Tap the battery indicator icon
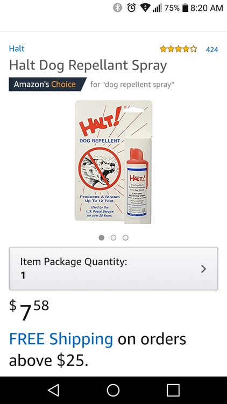The image size is (227, 404). pyautogui.click(x=185, y=8)
